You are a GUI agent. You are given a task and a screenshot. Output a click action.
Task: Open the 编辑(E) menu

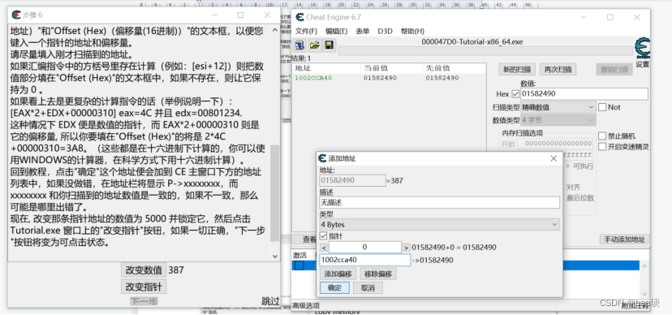pos(337,32)
